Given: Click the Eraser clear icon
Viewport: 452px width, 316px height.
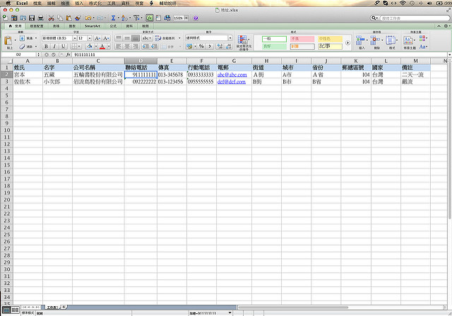Looking at the screenshot, I should [23, 47].
